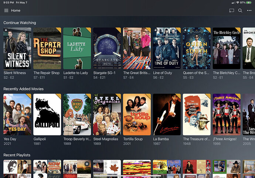Open Steel Magnolias movie poster
This screenshot has width=255, height=178.
(x=107, y=114)
